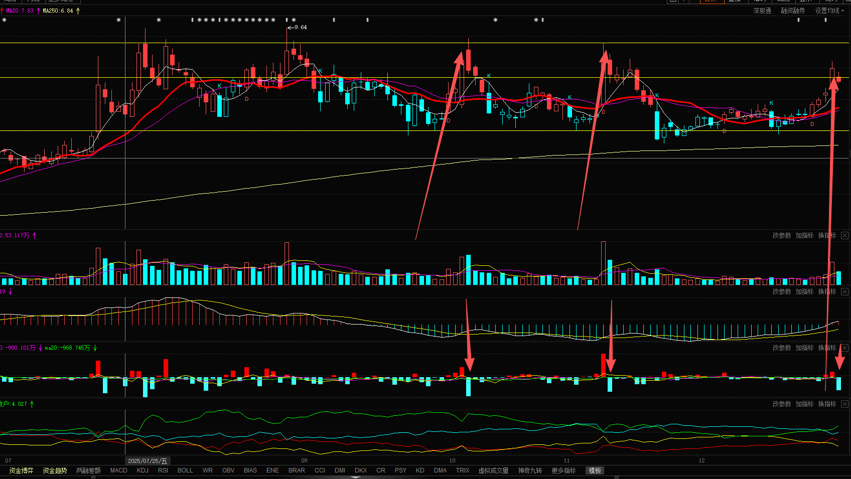This screenshot has height=479, width=851.
Task: Close the MACD sub-panel with its X
Action: coord(844,291)
